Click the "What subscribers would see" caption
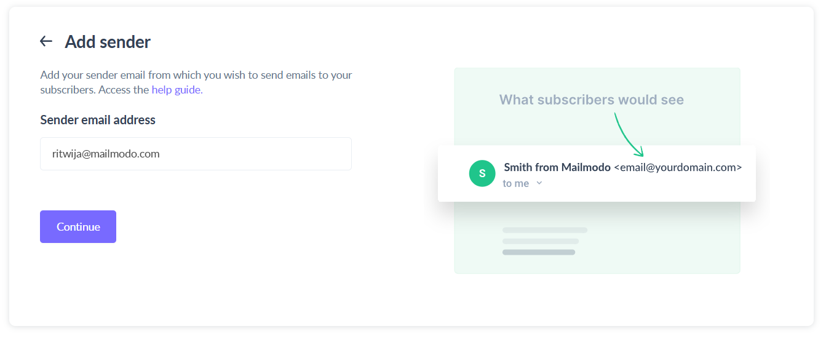Image resolution: width=834 pixels, height=342 pixels. click(591, 100)
